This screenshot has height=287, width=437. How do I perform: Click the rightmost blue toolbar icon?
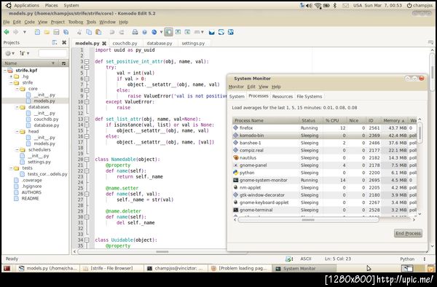[230, 32]
